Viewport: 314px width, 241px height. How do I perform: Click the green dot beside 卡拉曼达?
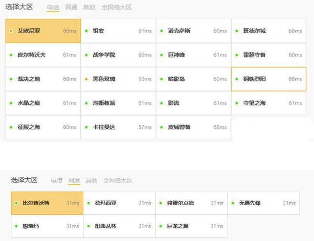86,127
